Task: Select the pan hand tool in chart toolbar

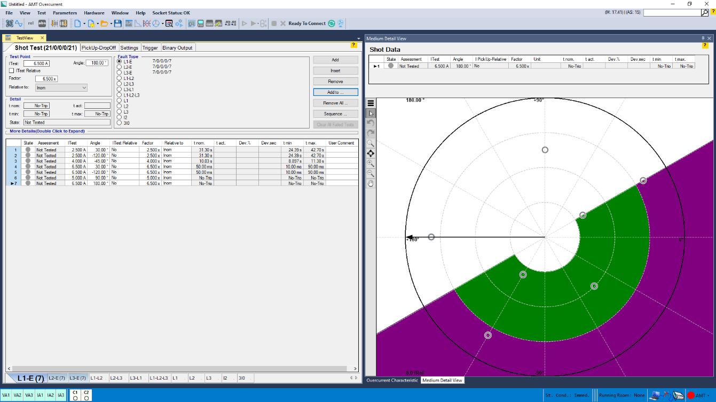Action: click(371, 183)
